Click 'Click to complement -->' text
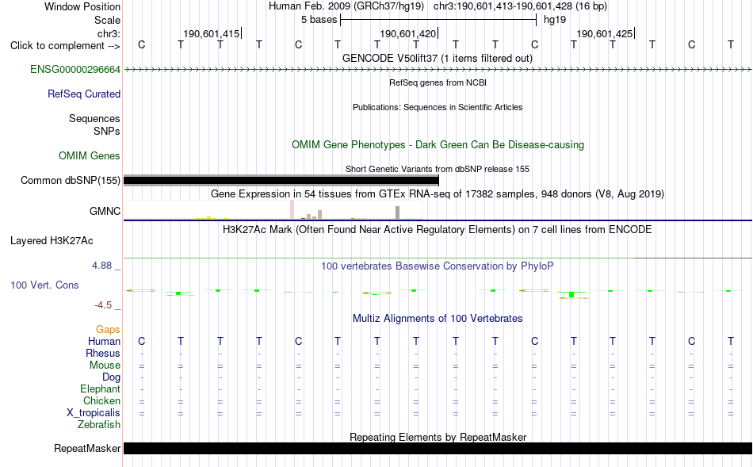This screenshot has height=467, width=753. pyautogui.click(x=65, y=46)
